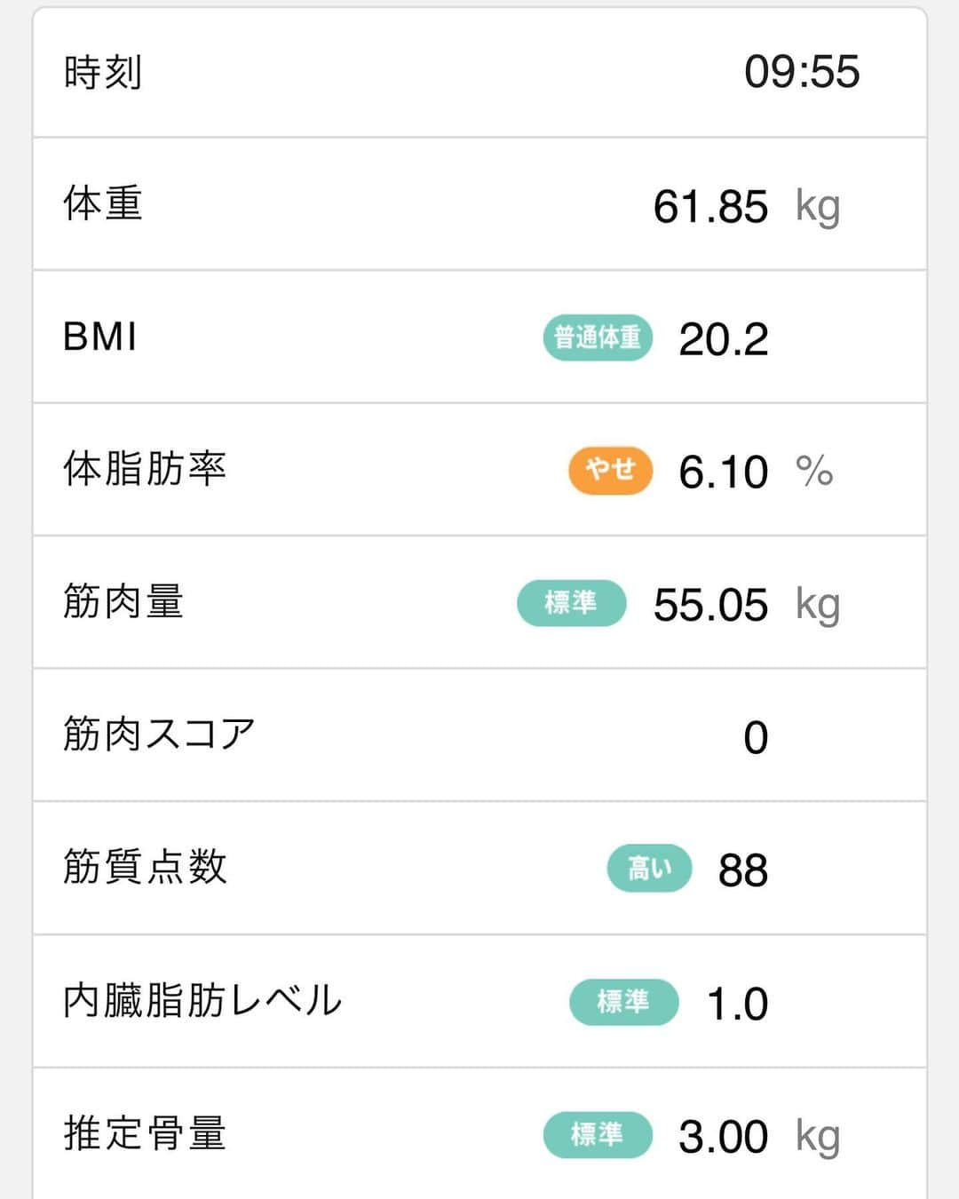Select the 88 muscle quality score
959x1199 pixels.
[742, 870]
